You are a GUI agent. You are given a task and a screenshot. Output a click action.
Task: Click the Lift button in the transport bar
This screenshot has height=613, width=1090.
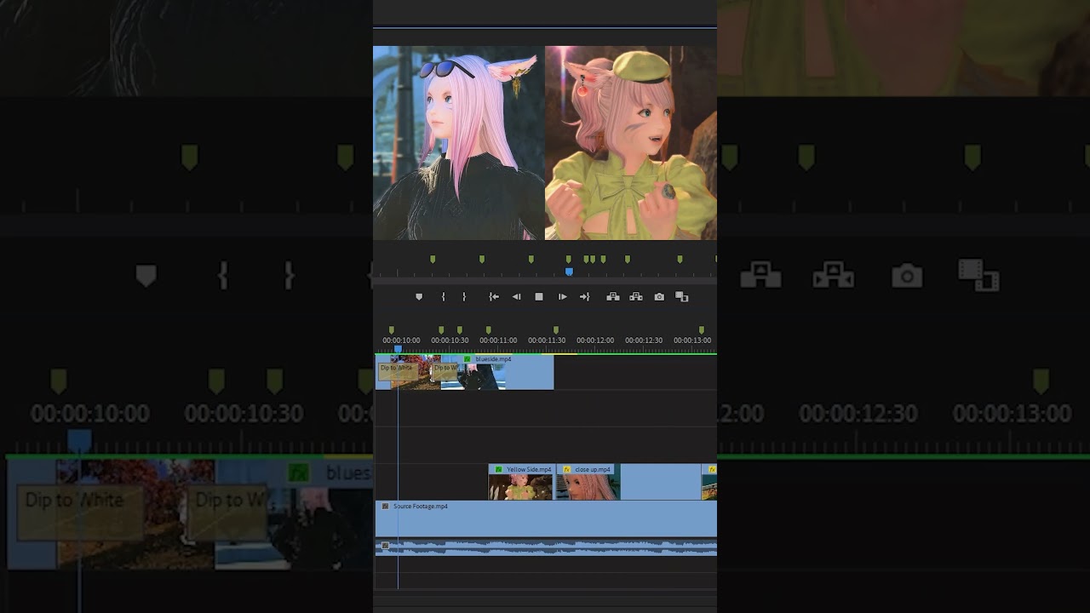tap(612, 297)
